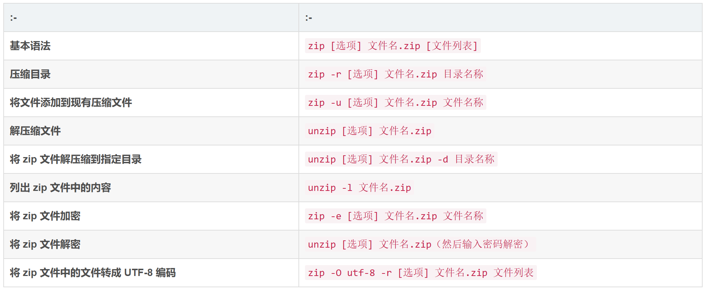Image resolution: width=707 pixels, height=292 pixels.
Task: Select the unzip -l 文件名.zip code
Action: [x=359, y=188]
